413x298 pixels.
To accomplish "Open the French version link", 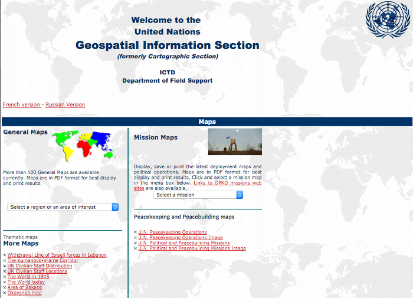I will (21, 104).
